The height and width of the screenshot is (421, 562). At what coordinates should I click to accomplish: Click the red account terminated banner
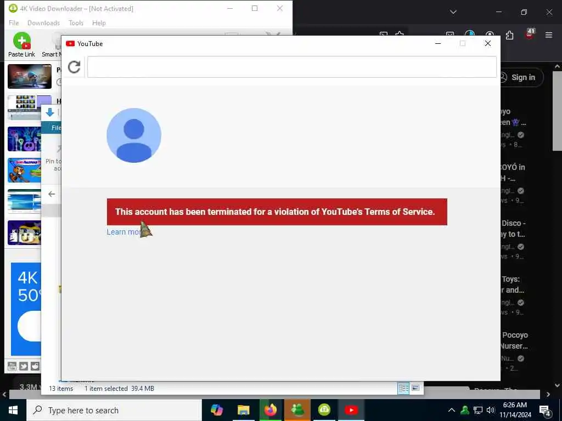coord(277,212)
